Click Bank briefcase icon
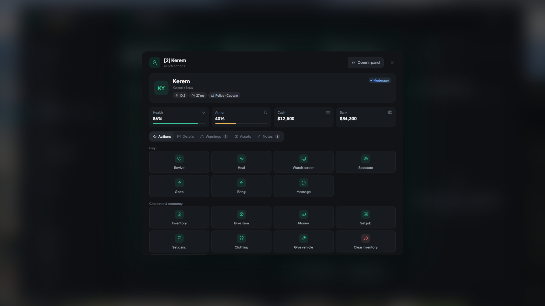 tap(390, 112)
